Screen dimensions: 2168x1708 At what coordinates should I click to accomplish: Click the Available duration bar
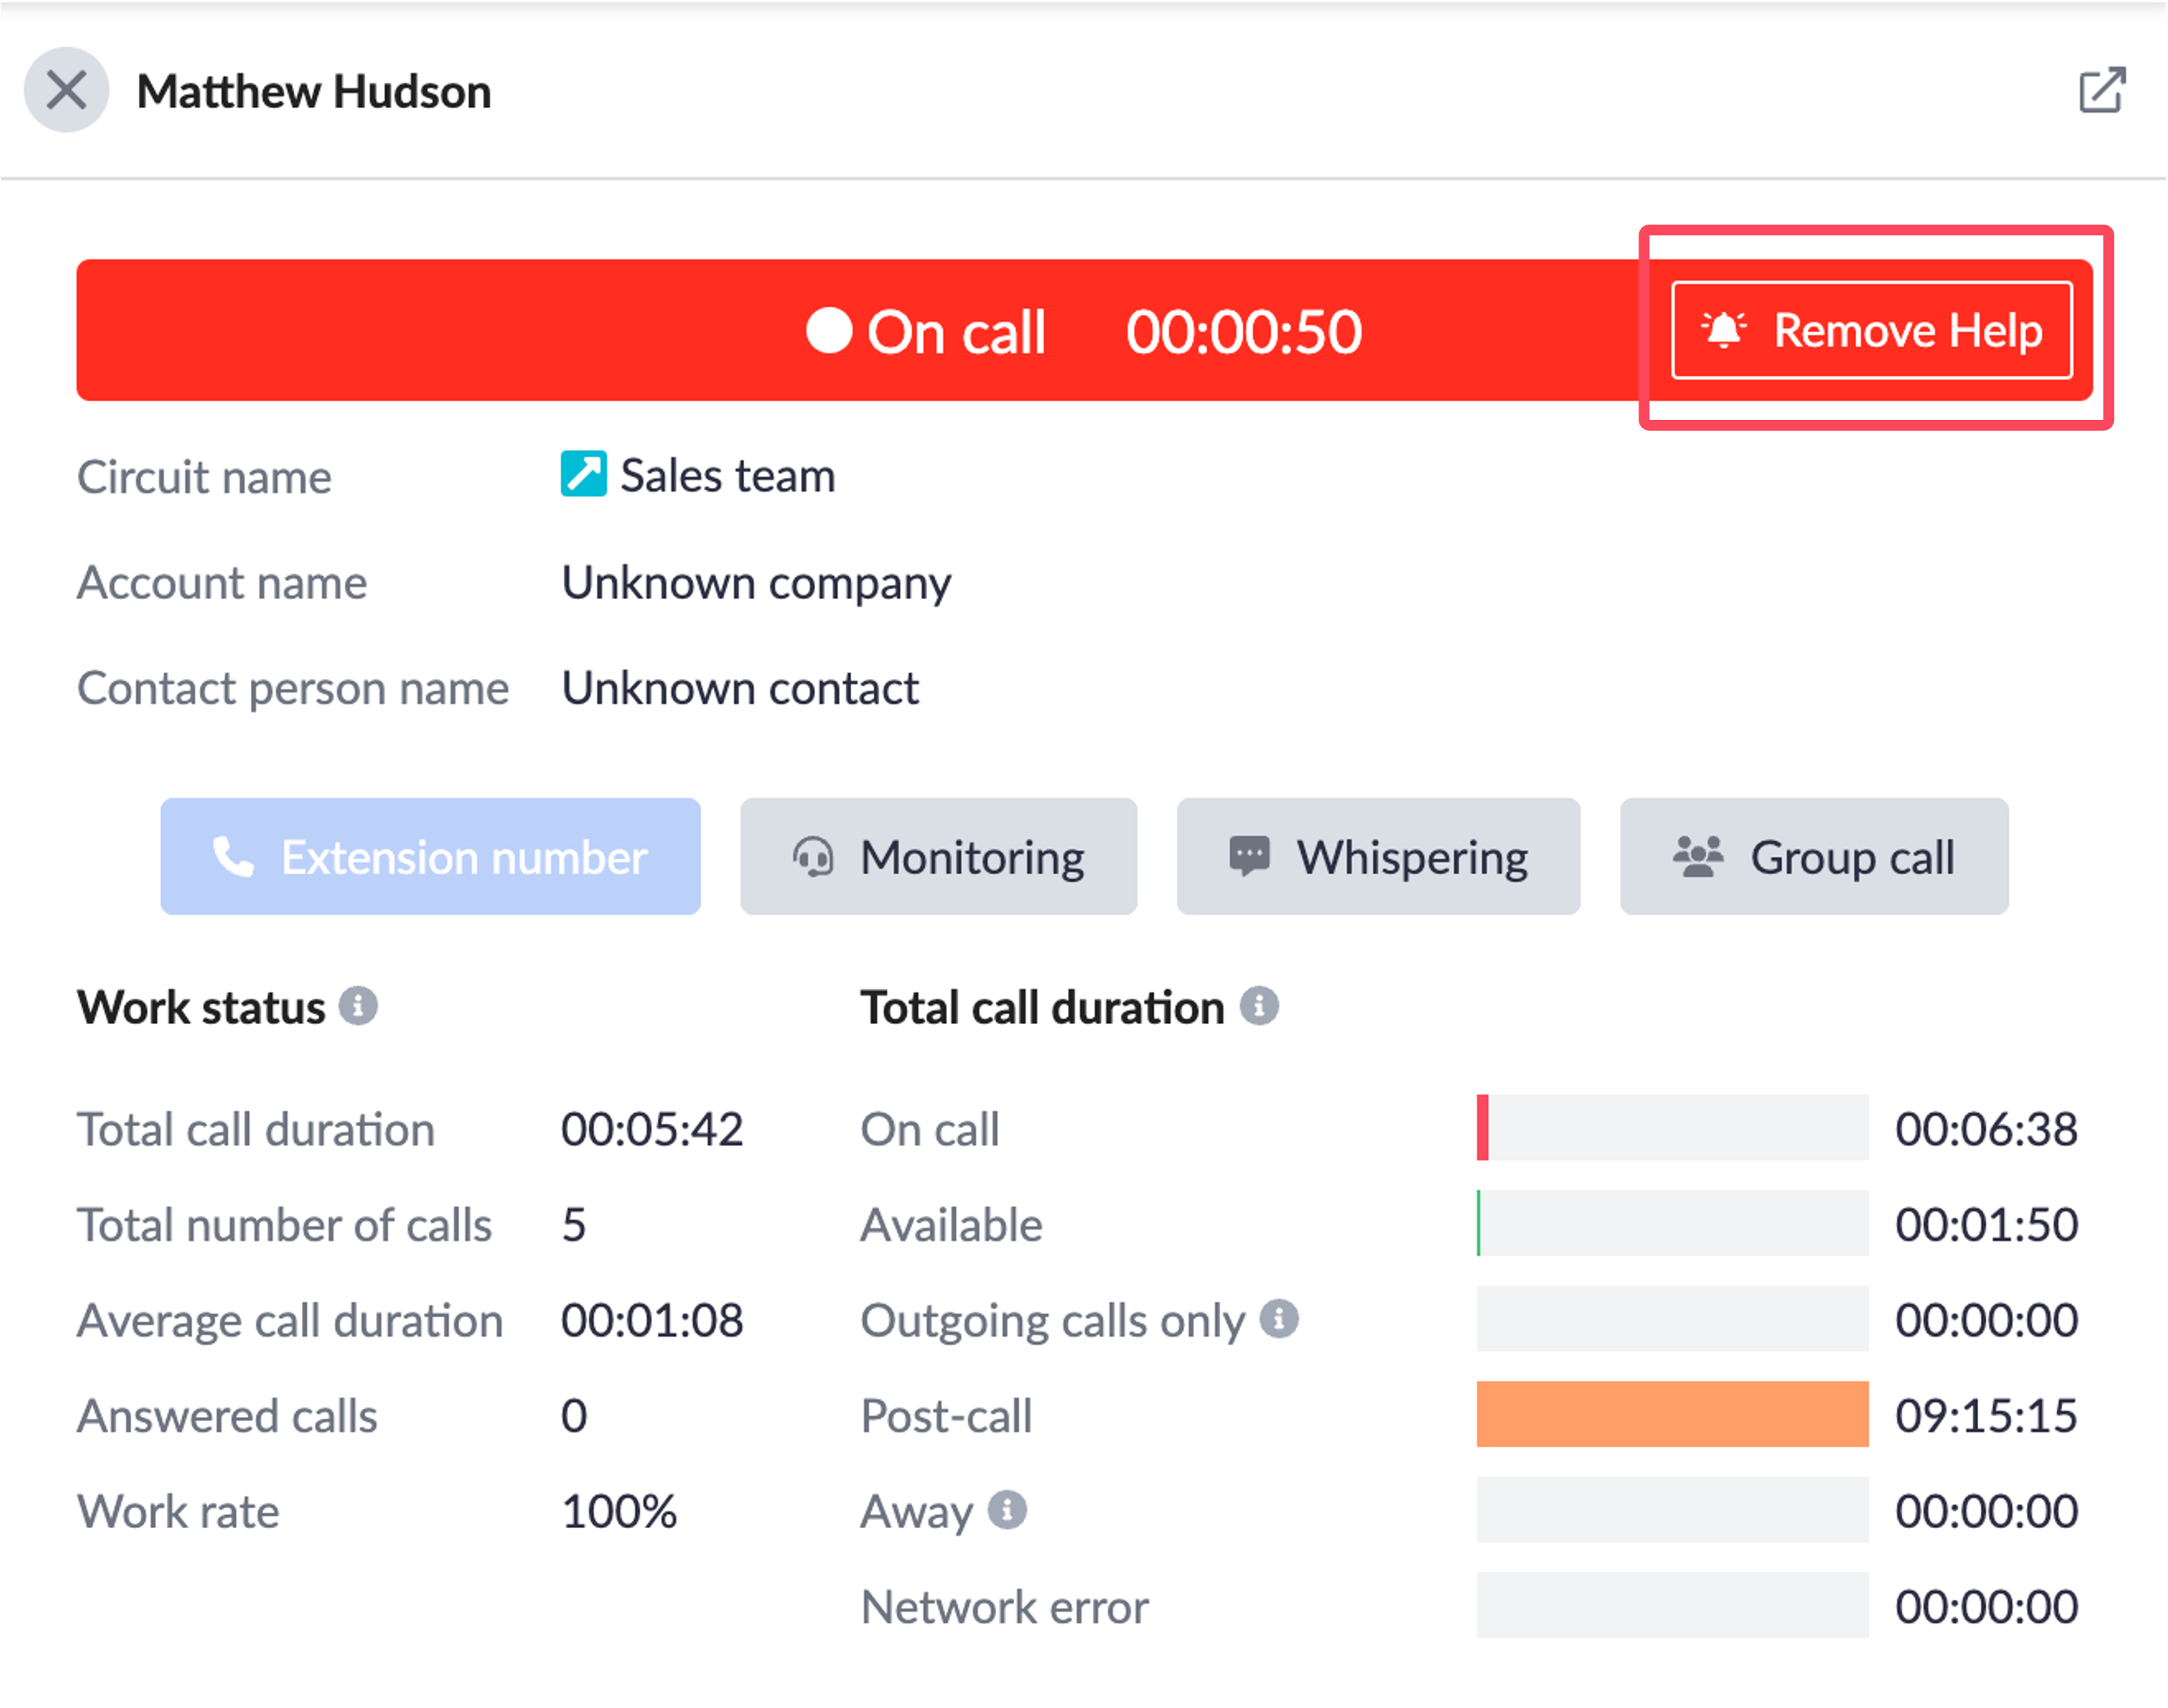[x=1672, y=1223]
